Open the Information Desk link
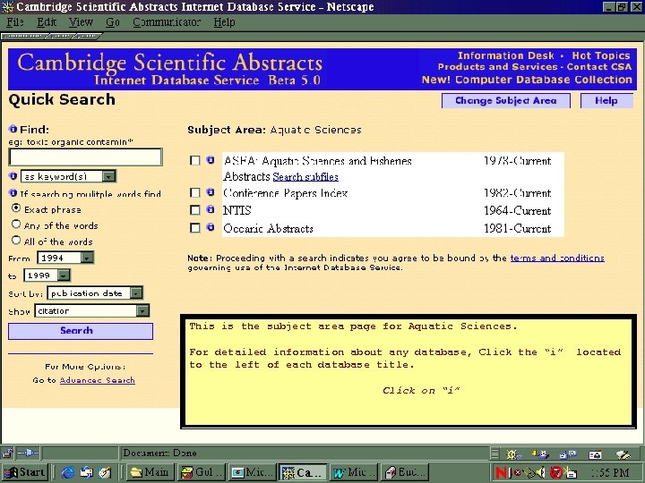The image size is (645, 483). tap(506, 55)
